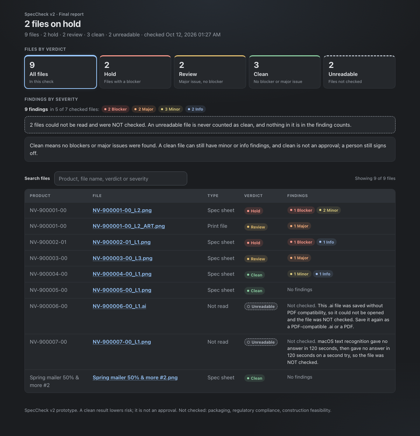Click the 2 Blocker severity chip in summary

115,109
